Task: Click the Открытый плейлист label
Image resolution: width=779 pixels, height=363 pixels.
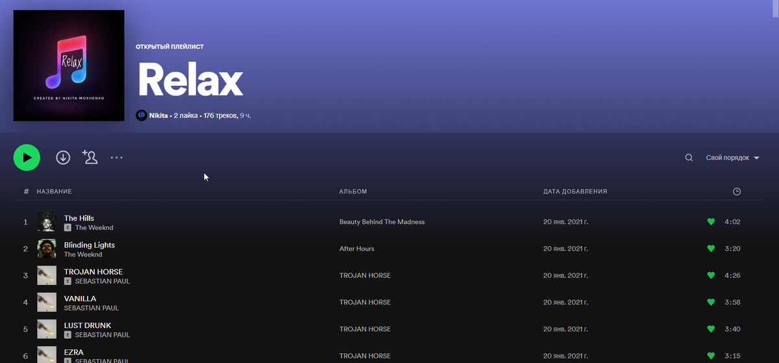Action: click(169, 47)
